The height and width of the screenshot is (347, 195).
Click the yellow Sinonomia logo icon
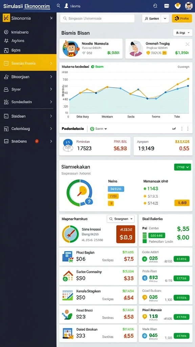[x=6, y=18]
